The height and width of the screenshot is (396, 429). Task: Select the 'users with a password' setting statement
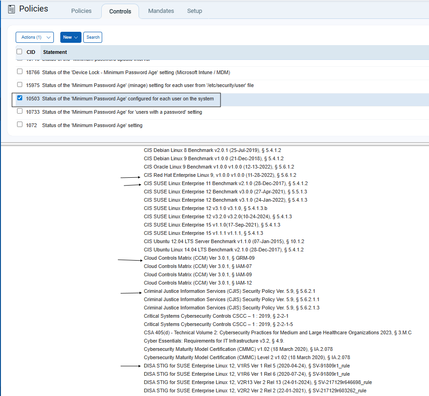(x=122, y=112)
